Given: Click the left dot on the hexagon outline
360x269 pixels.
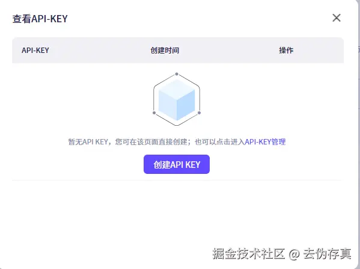Looking at the screenshot, I should [154, 113].
